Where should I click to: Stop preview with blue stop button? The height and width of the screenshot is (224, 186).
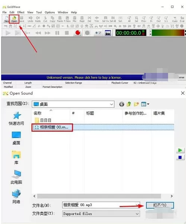click(x=180, y=157)
